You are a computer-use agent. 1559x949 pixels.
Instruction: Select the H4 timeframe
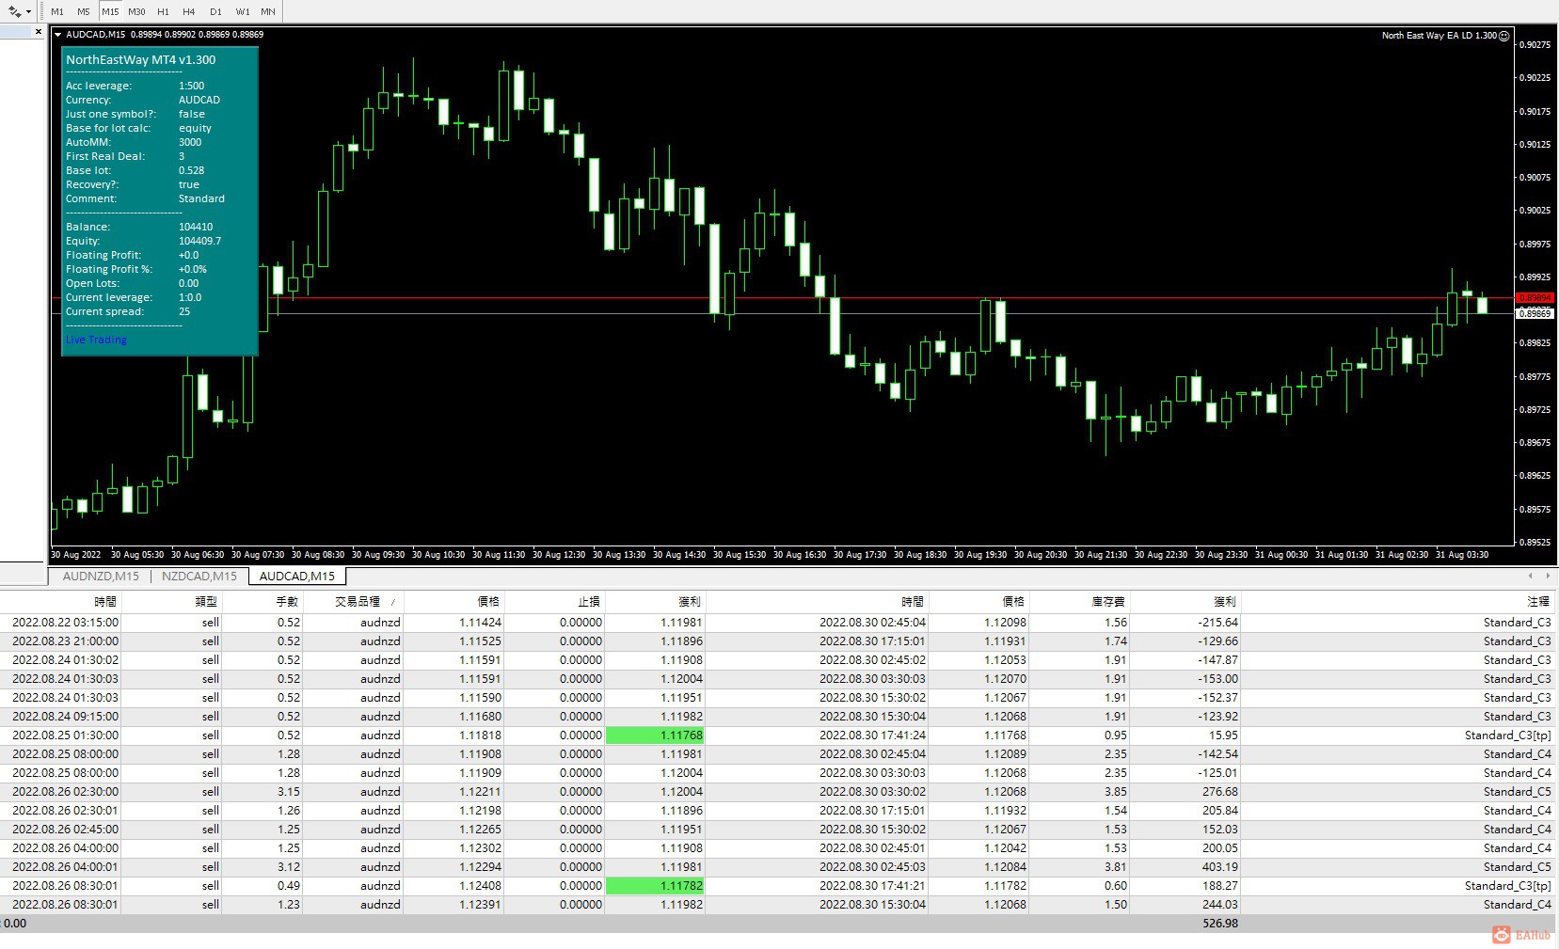coord(189,11)
